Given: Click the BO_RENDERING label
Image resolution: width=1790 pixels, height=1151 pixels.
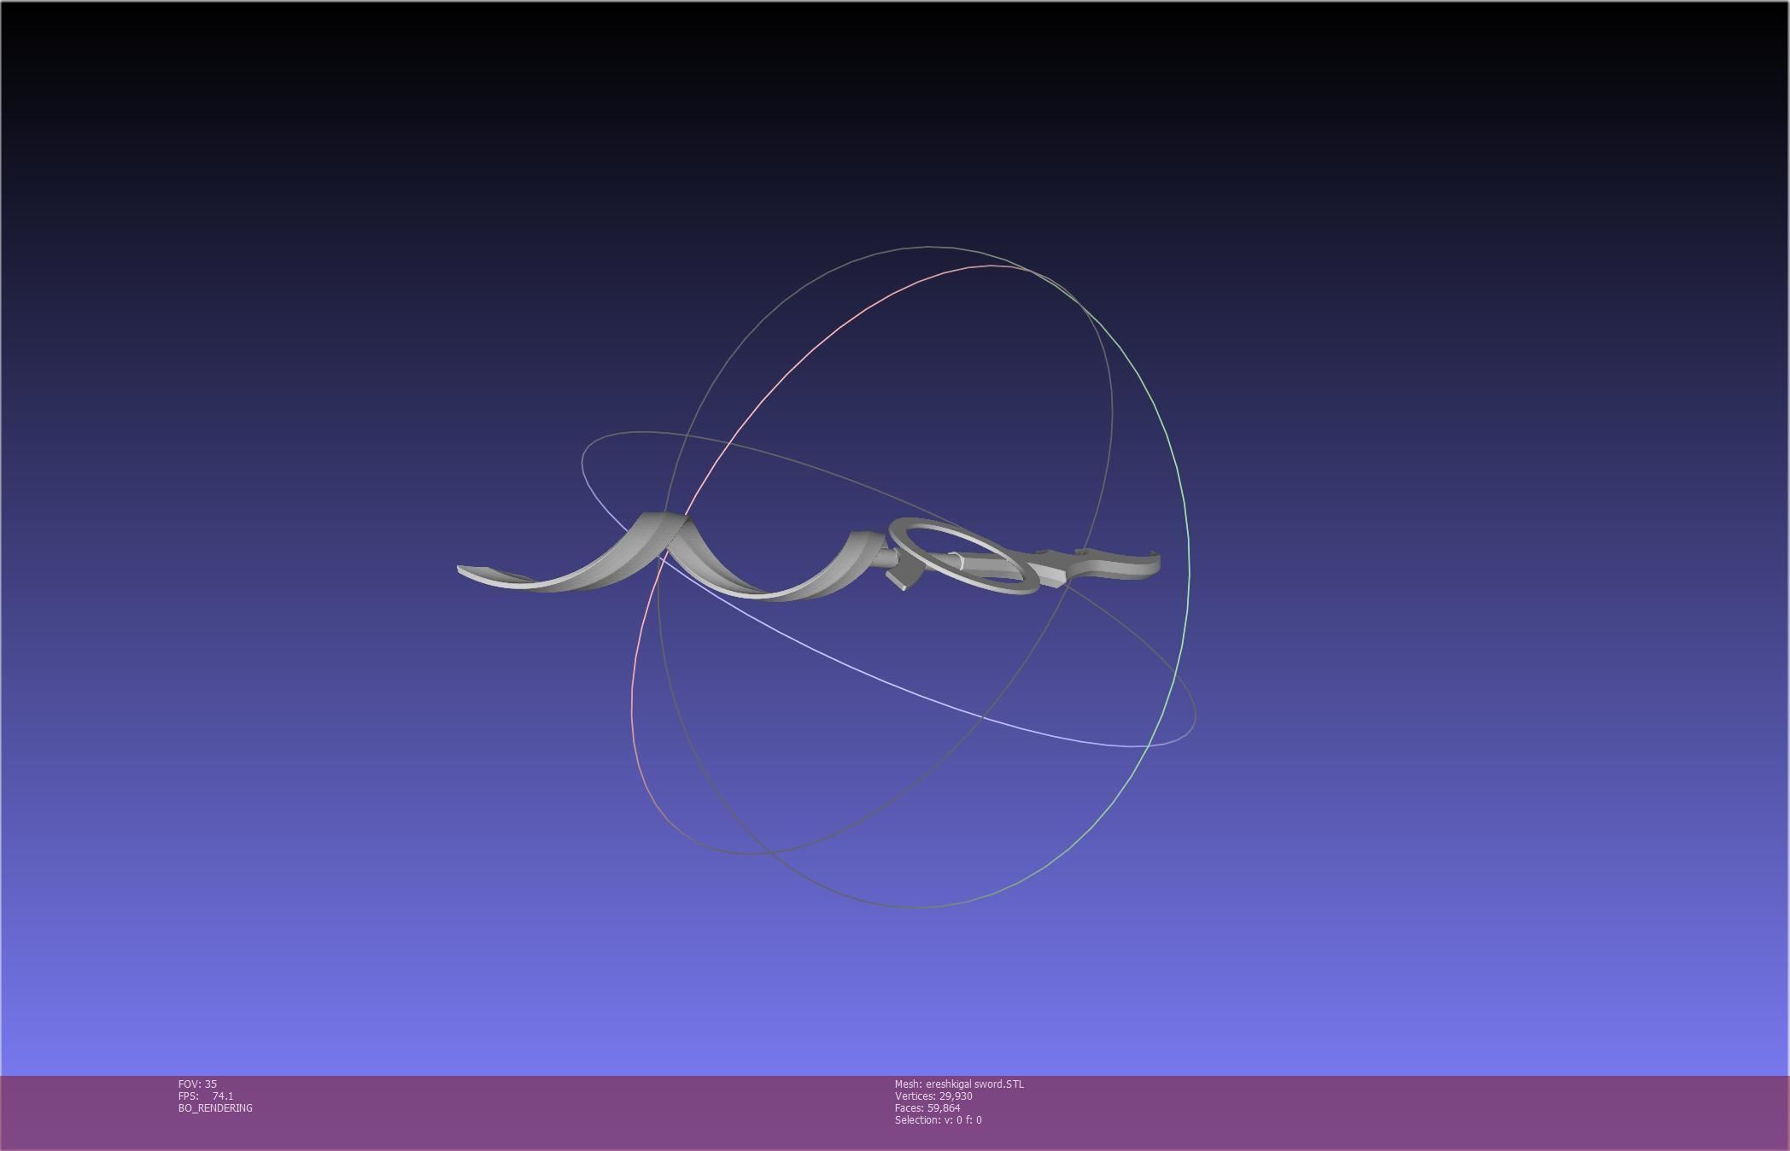Looking at the screenshot, I should (215, 1107).
